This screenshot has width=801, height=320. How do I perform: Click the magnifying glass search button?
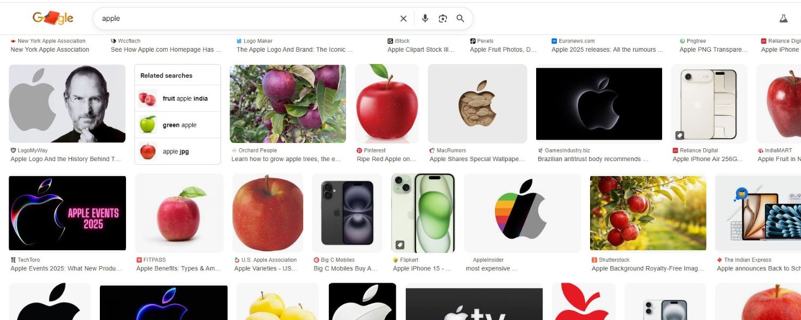(460, 19)
